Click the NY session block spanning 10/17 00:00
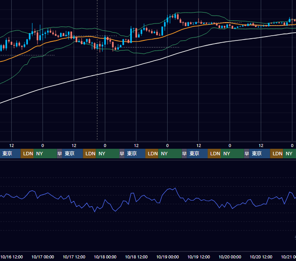 tap(45, 154)
